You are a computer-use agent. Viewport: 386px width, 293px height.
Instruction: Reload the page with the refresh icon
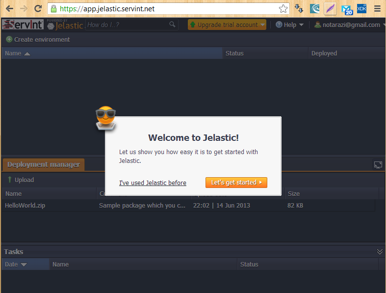tap(38, 9)
